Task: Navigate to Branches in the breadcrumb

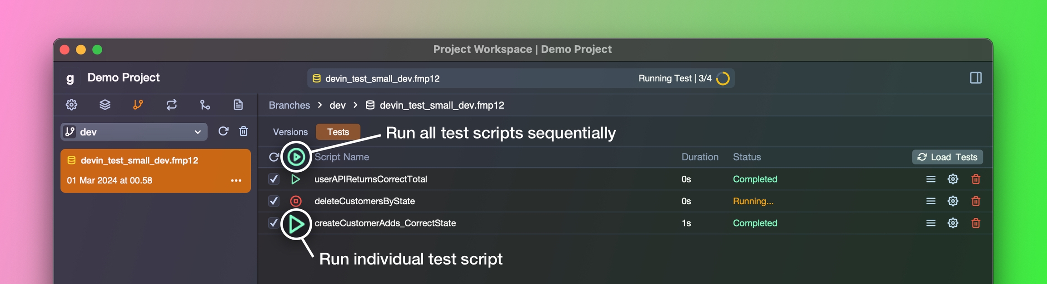Action: (x=289, y=105)
